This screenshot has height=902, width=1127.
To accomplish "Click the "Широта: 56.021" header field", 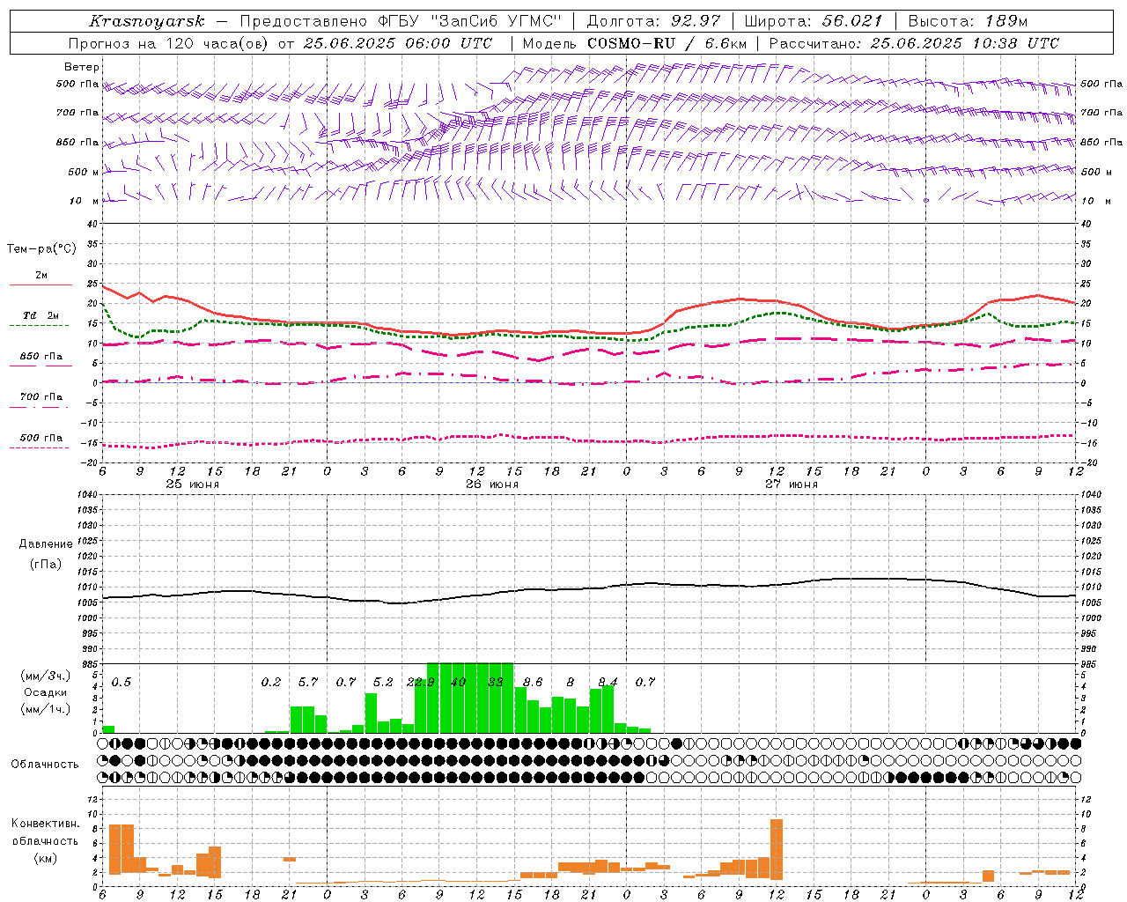I will tap(814, 21).
